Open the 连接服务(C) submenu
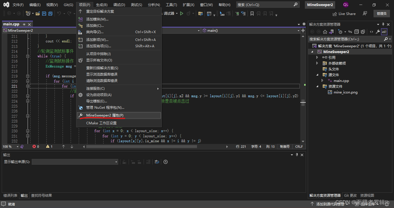Screen dimensions: 394x208 coord(119,89)
